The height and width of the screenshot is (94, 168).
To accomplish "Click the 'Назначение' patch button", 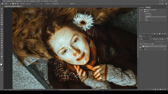I will 47,4.
